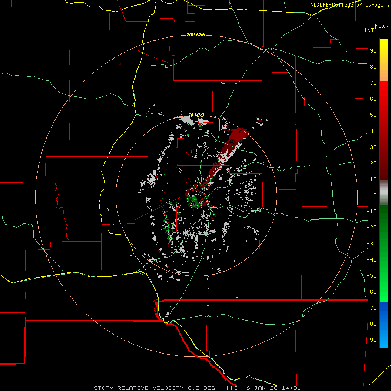Viewport: 391px width, 391px height.
Task: Pick the light blue segment at color bar bottom
Action: (x=384, y=339)
